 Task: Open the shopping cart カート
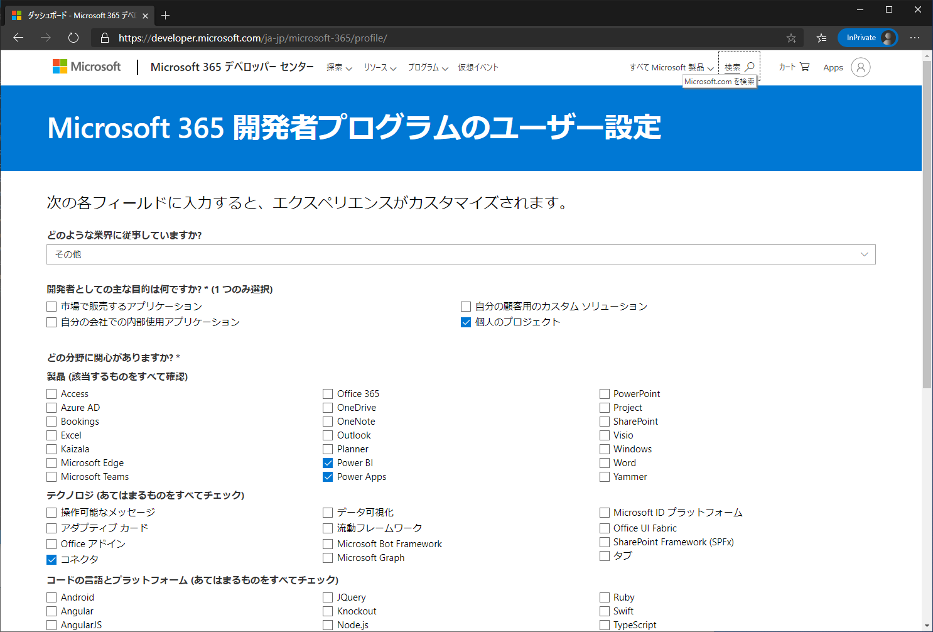tap(794, 67)
